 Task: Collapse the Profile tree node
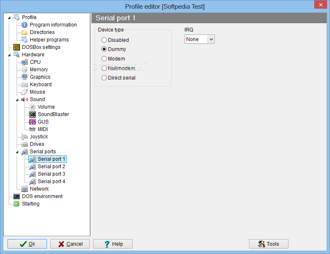tap(9, 18)
